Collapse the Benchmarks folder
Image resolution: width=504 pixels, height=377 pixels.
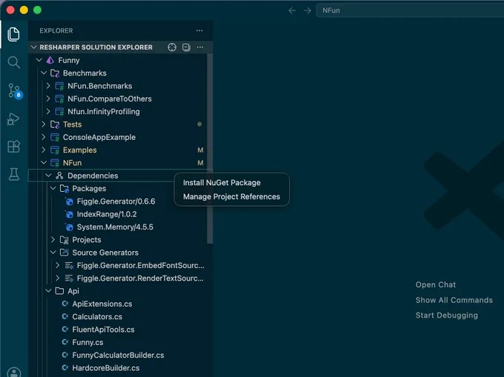[44, 73]
